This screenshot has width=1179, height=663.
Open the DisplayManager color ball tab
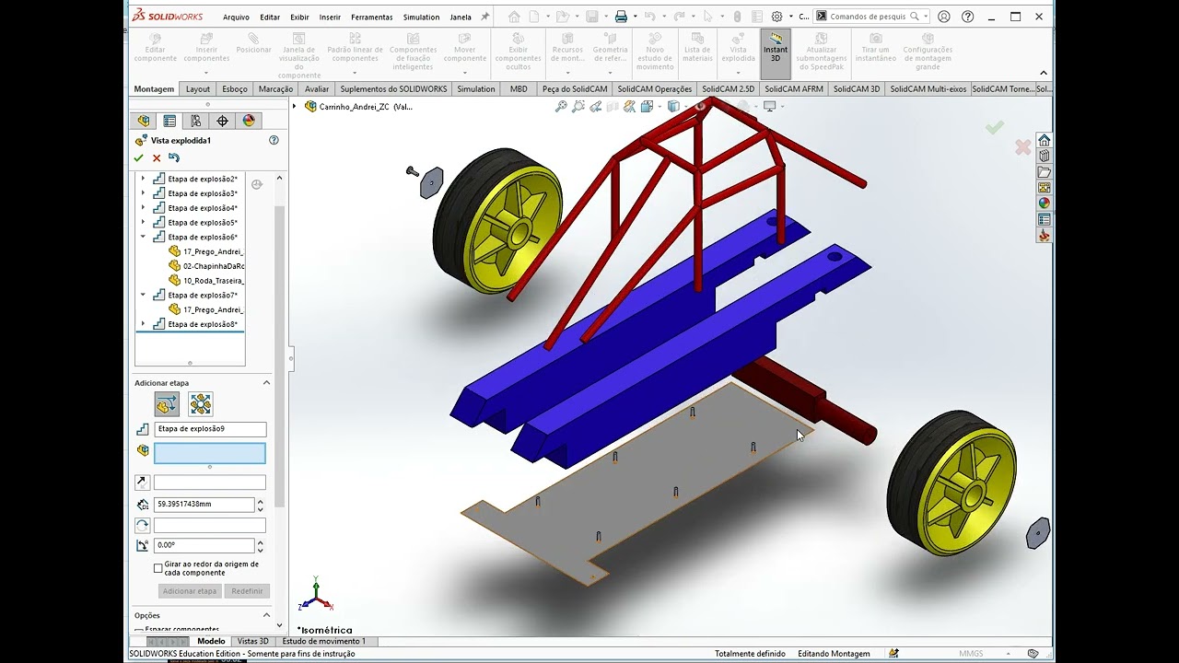point(248,121)
